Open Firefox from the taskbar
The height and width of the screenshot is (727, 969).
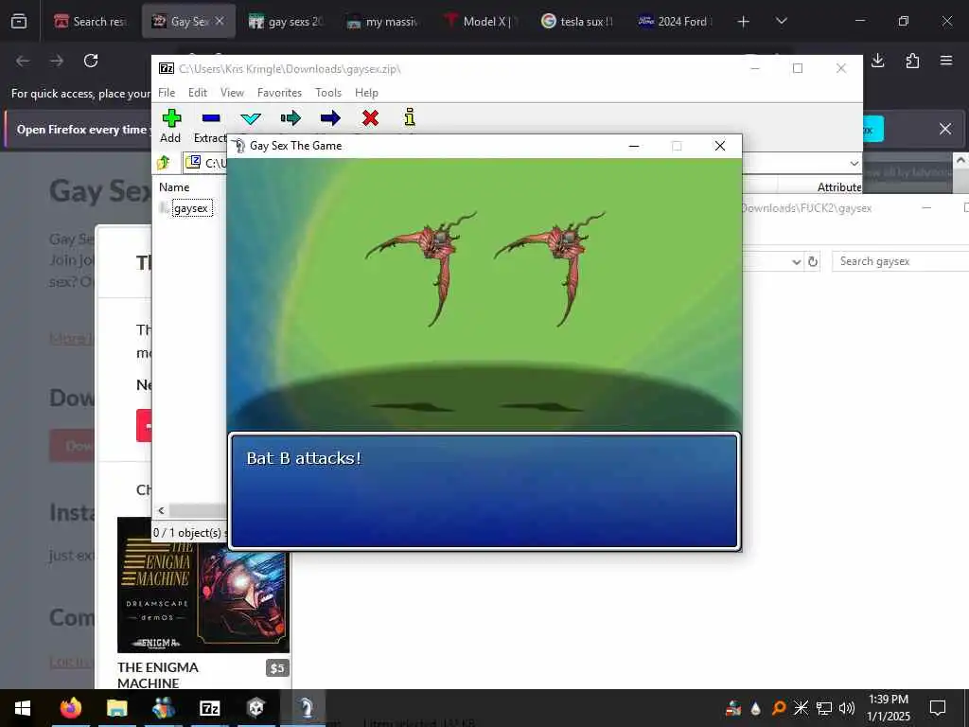(70, 708)
